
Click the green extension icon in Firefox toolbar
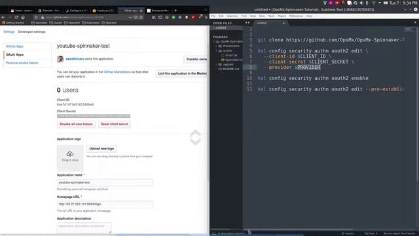173,18
